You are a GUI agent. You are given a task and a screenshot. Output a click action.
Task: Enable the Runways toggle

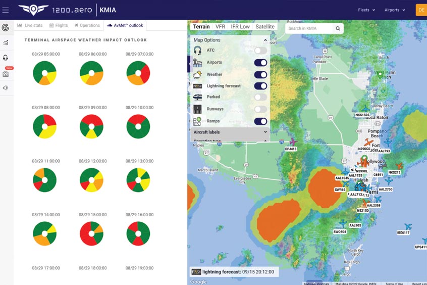[260, 109]
